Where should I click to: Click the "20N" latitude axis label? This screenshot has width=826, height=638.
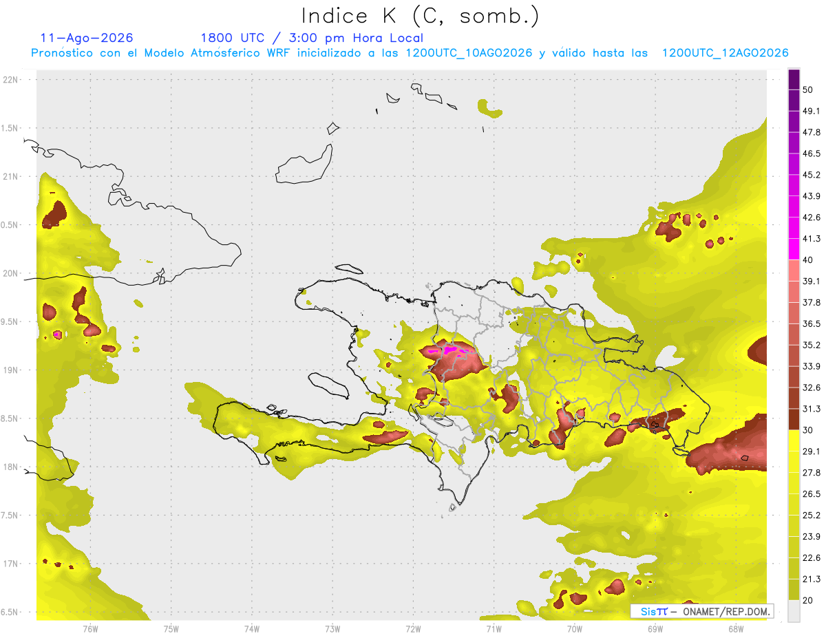[x=12, y=273]
